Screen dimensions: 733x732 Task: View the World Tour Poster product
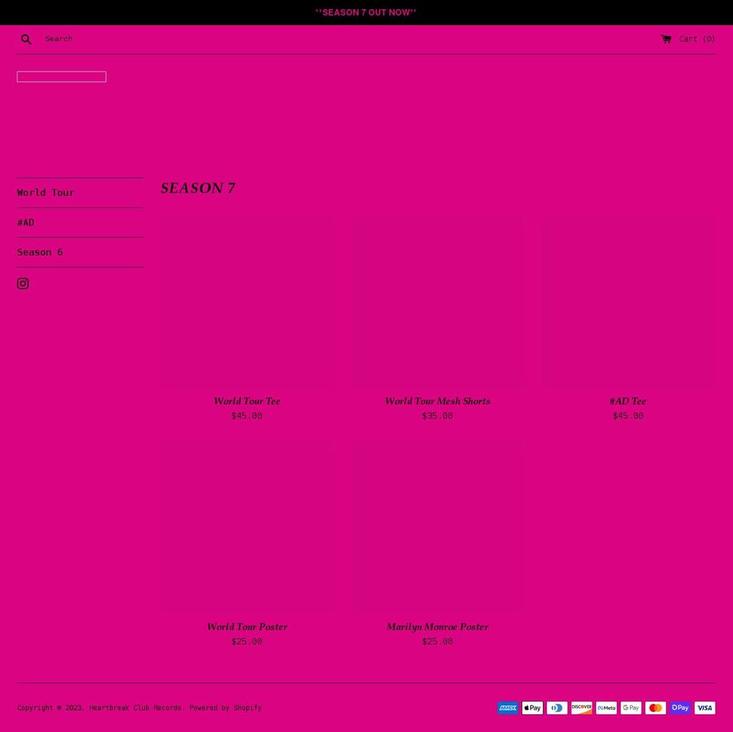pos(247,627)
